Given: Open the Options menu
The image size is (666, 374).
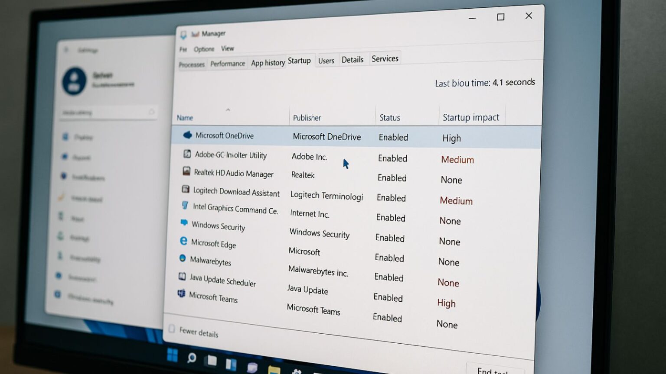Looking at the screenshot, I should [x=204, y=49].
